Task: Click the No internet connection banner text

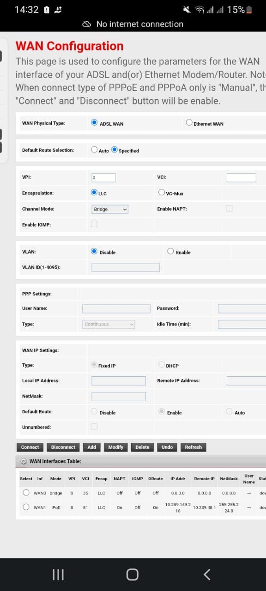Action: (140, 24)
